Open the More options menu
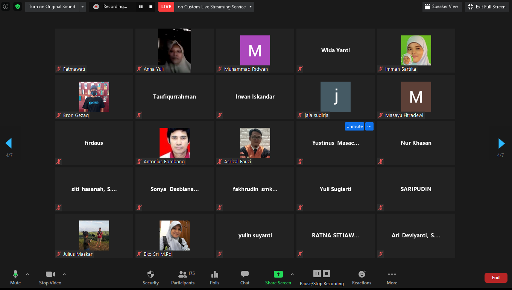Screen dimensions: 512x290 392,274
